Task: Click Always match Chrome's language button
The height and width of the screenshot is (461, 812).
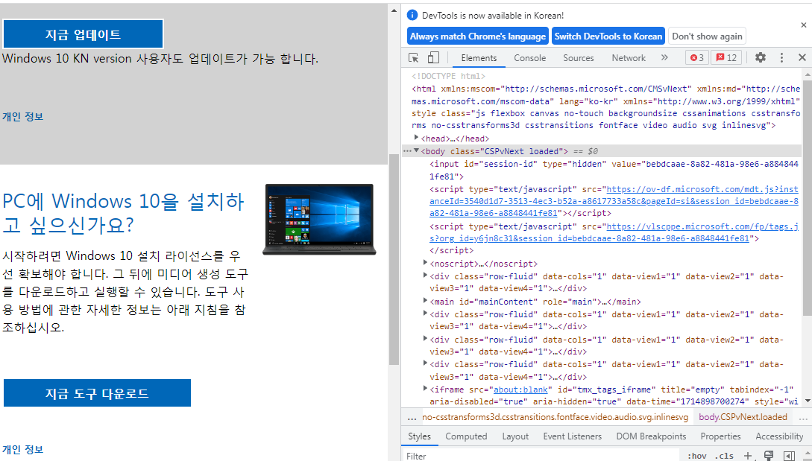Action: pos(478,36)
